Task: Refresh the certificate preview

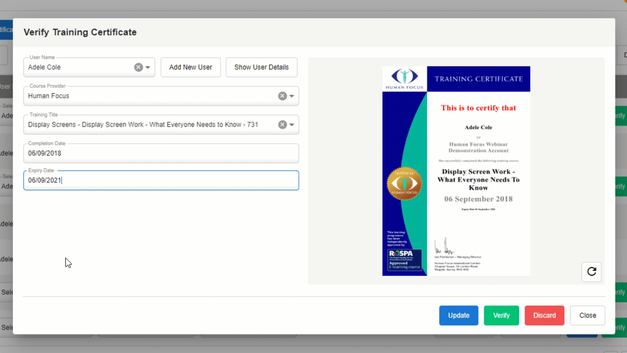Action: [591, 272]
